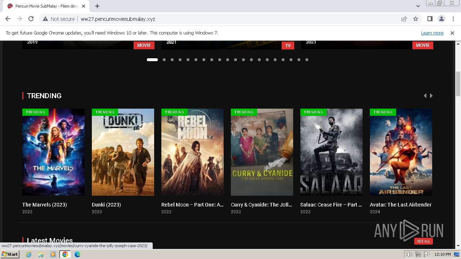Jump to the fourth slider dot
The image size is (461, 259).
pos(180,60)
